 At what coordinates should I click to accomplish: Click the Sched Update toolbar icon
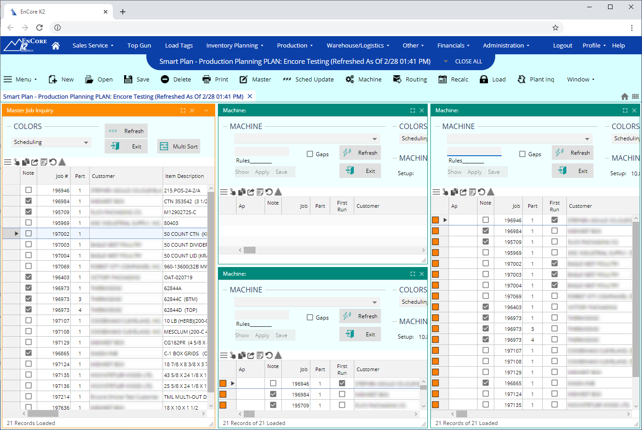tap(287, 79)
